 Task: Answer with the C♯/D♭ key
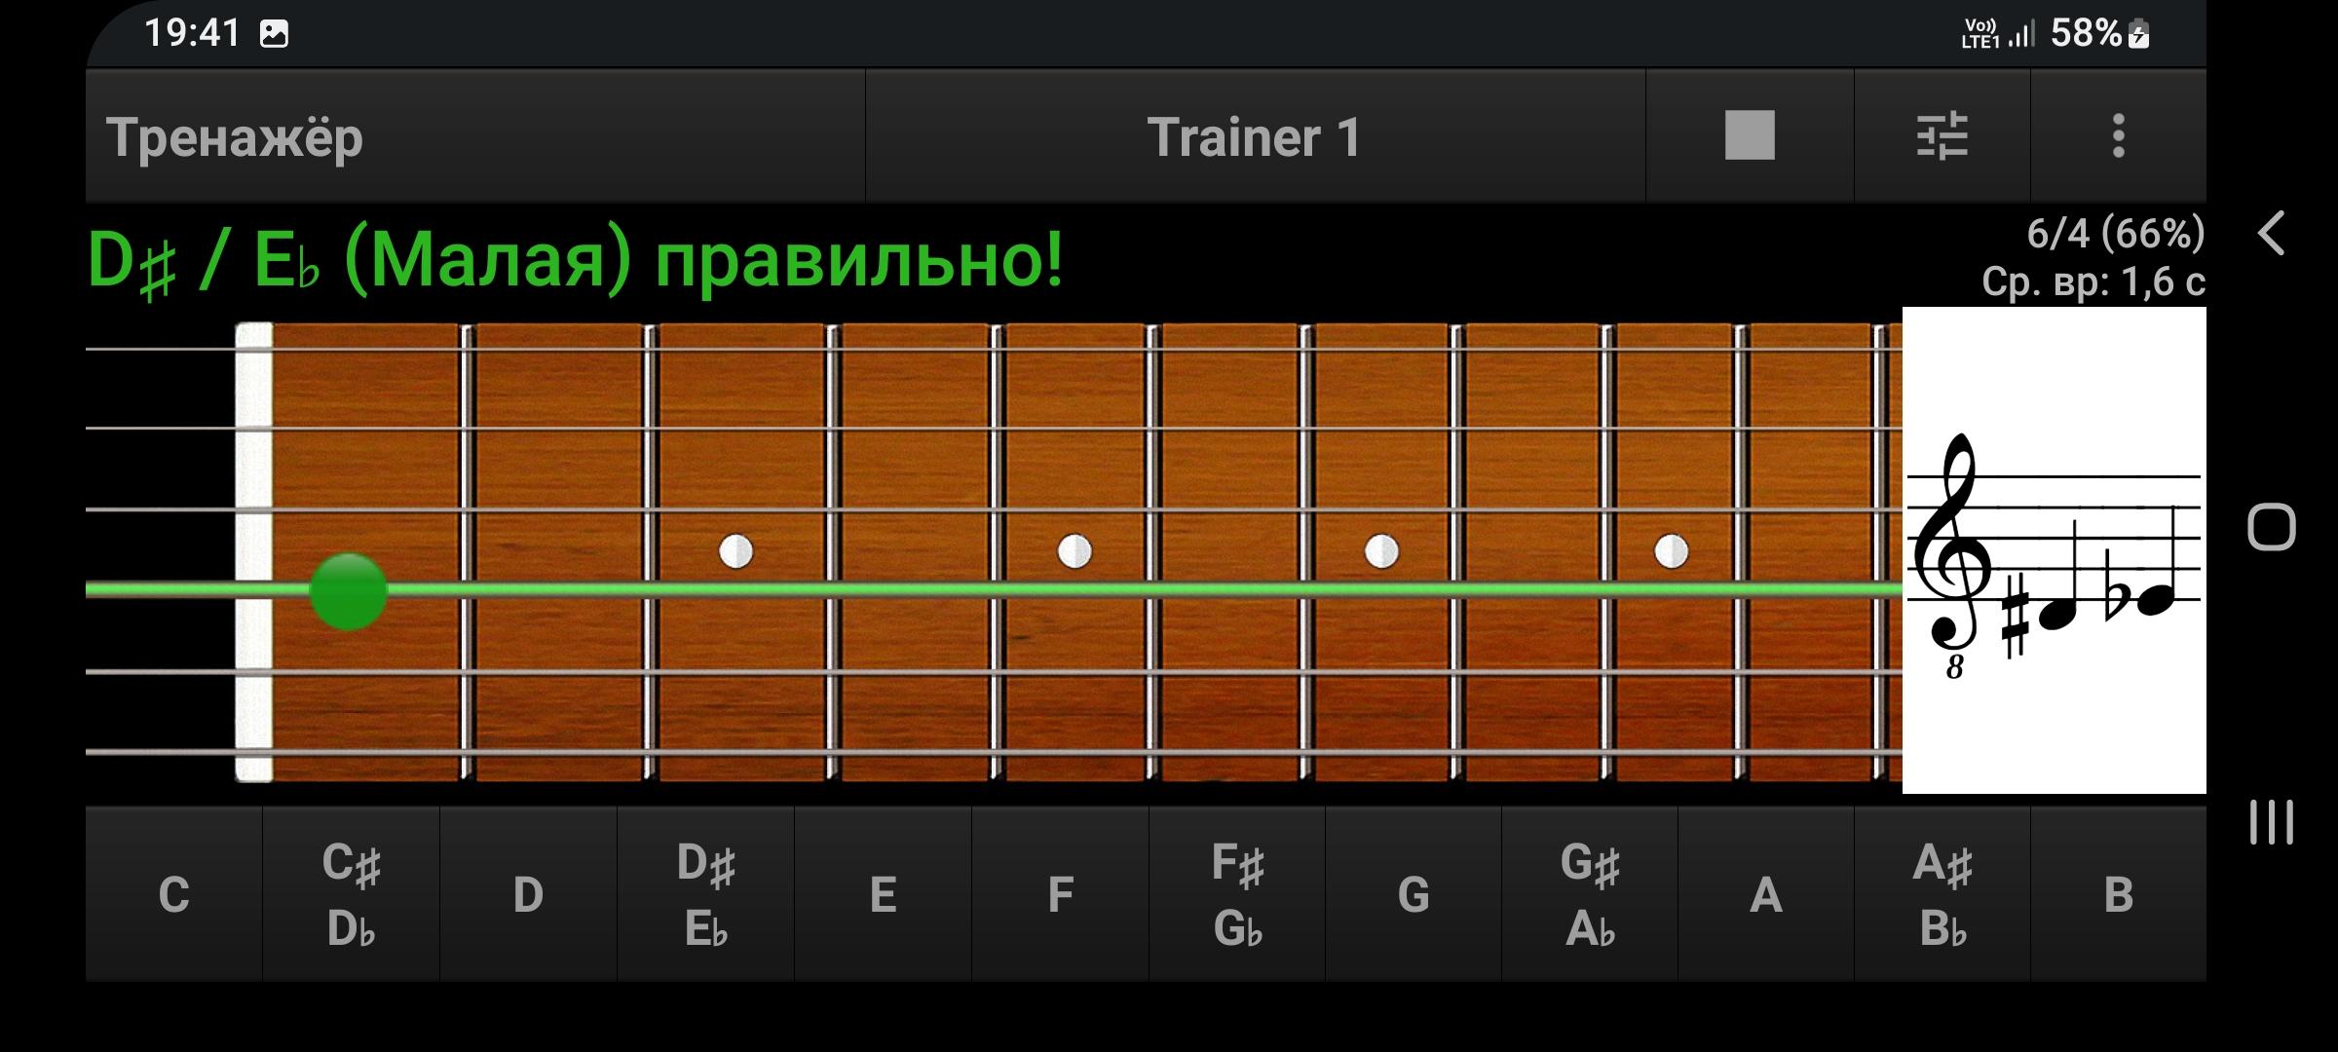351,894
